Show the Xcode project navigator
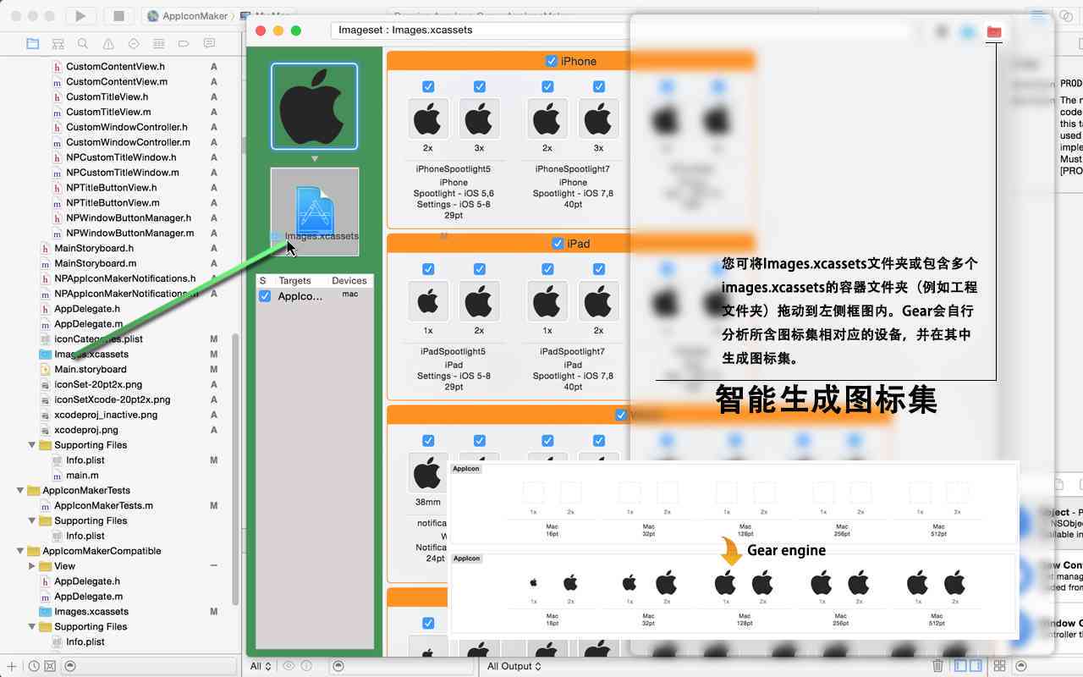This screenshot has height=677, width=1083. click(x=33, y=43)
